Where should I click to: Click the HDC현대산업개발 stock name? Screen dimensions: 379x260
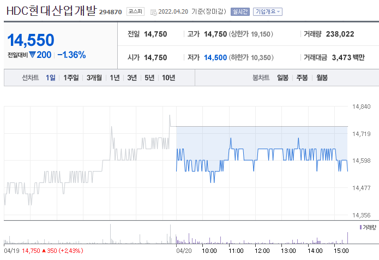pyautogui.click(x=51, y=11)
